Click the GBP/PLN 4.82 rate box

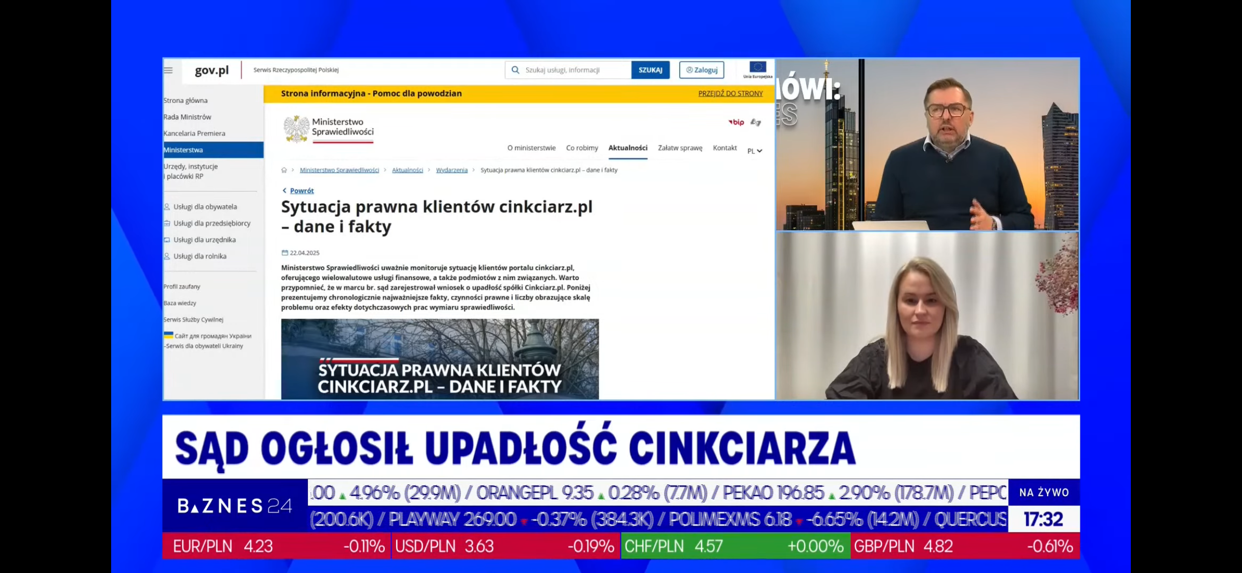pos(965,546)
